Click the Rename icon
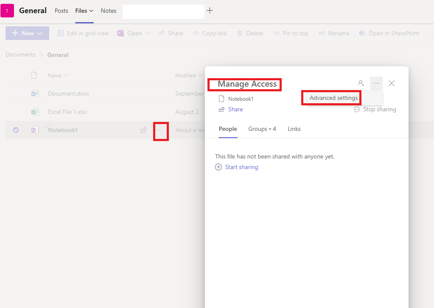Image resolution: width=434 pixels, height=308 pixels. pyautogui.click(x=322, y=33)
